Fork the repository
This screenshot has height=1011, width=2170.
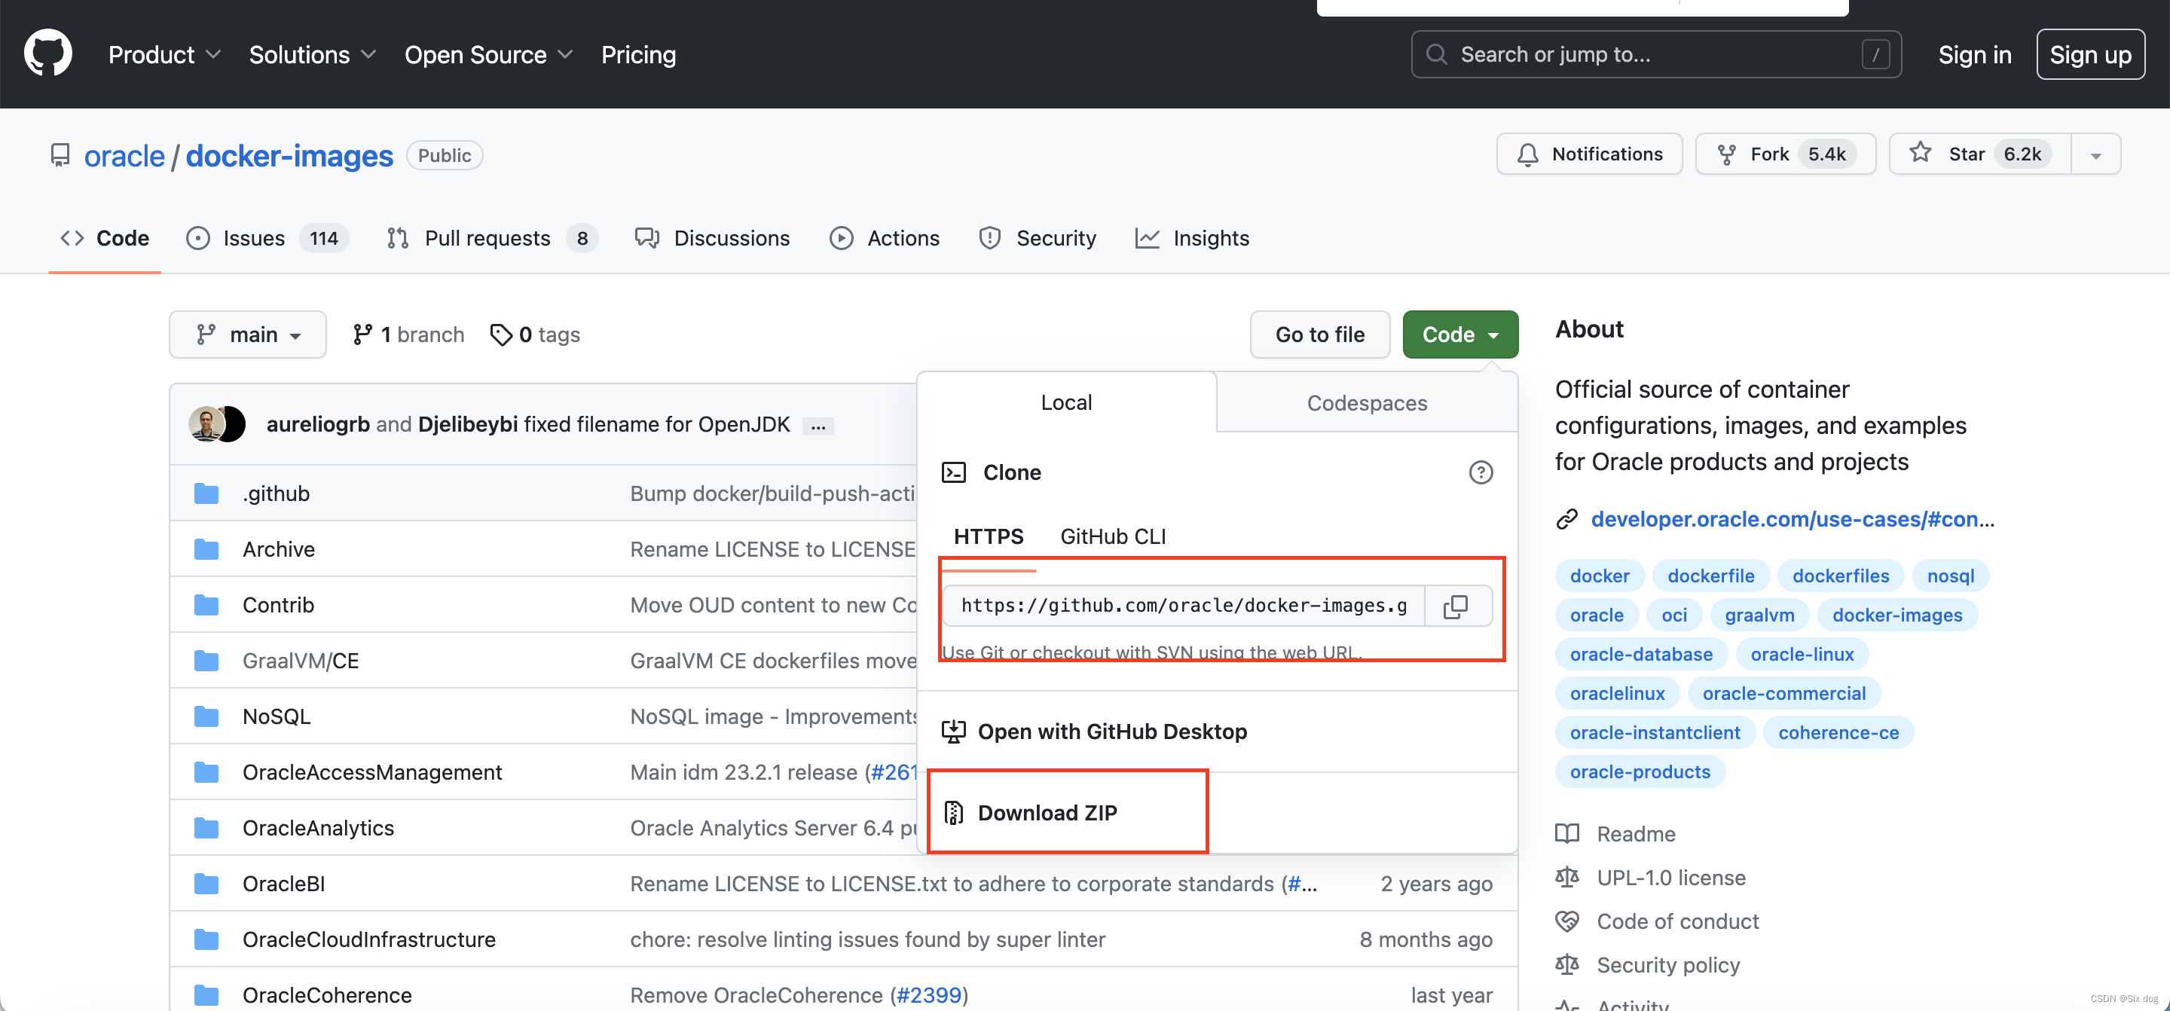tap(1785, 154)
